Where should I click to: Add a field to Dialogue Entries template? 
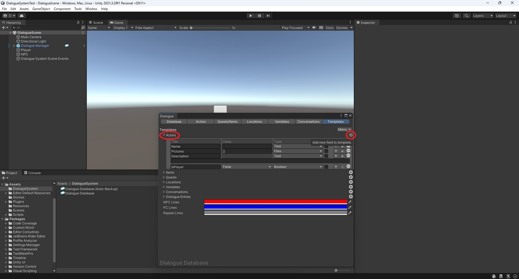point(351,197)
